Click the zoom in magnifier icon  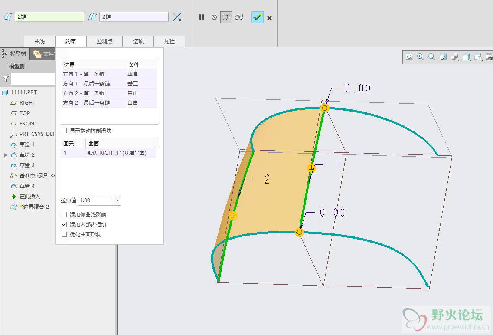pos(420,57)
